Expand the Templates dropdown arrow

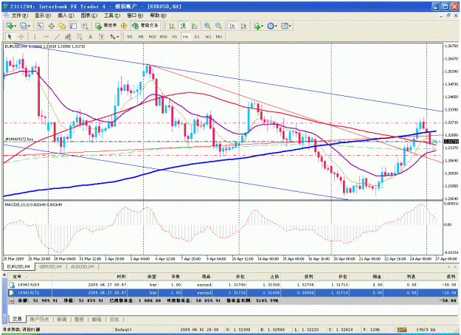click(x=290, y=26)
